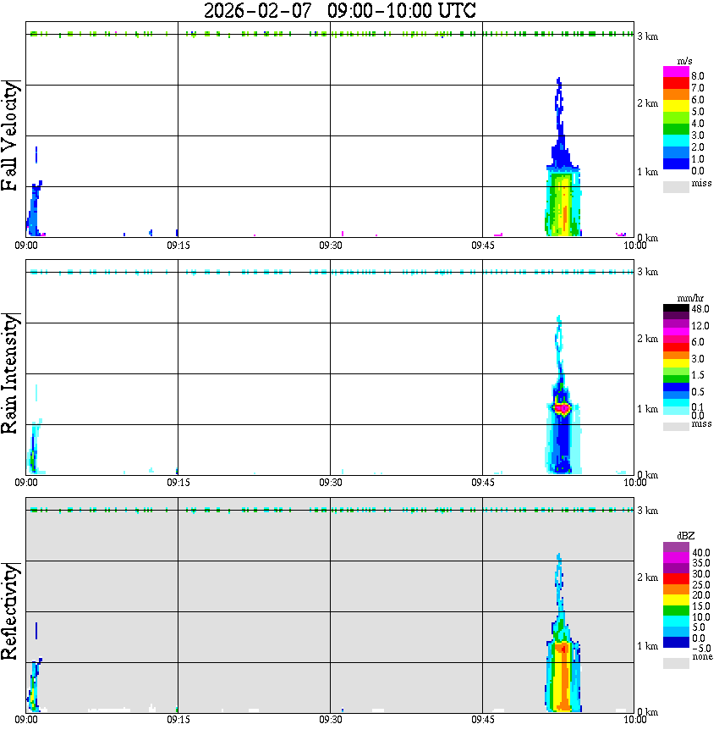Select the 25.0 value in the dBZ legend
The width and height of the screenshot is (719, 735).
(701, 585)
